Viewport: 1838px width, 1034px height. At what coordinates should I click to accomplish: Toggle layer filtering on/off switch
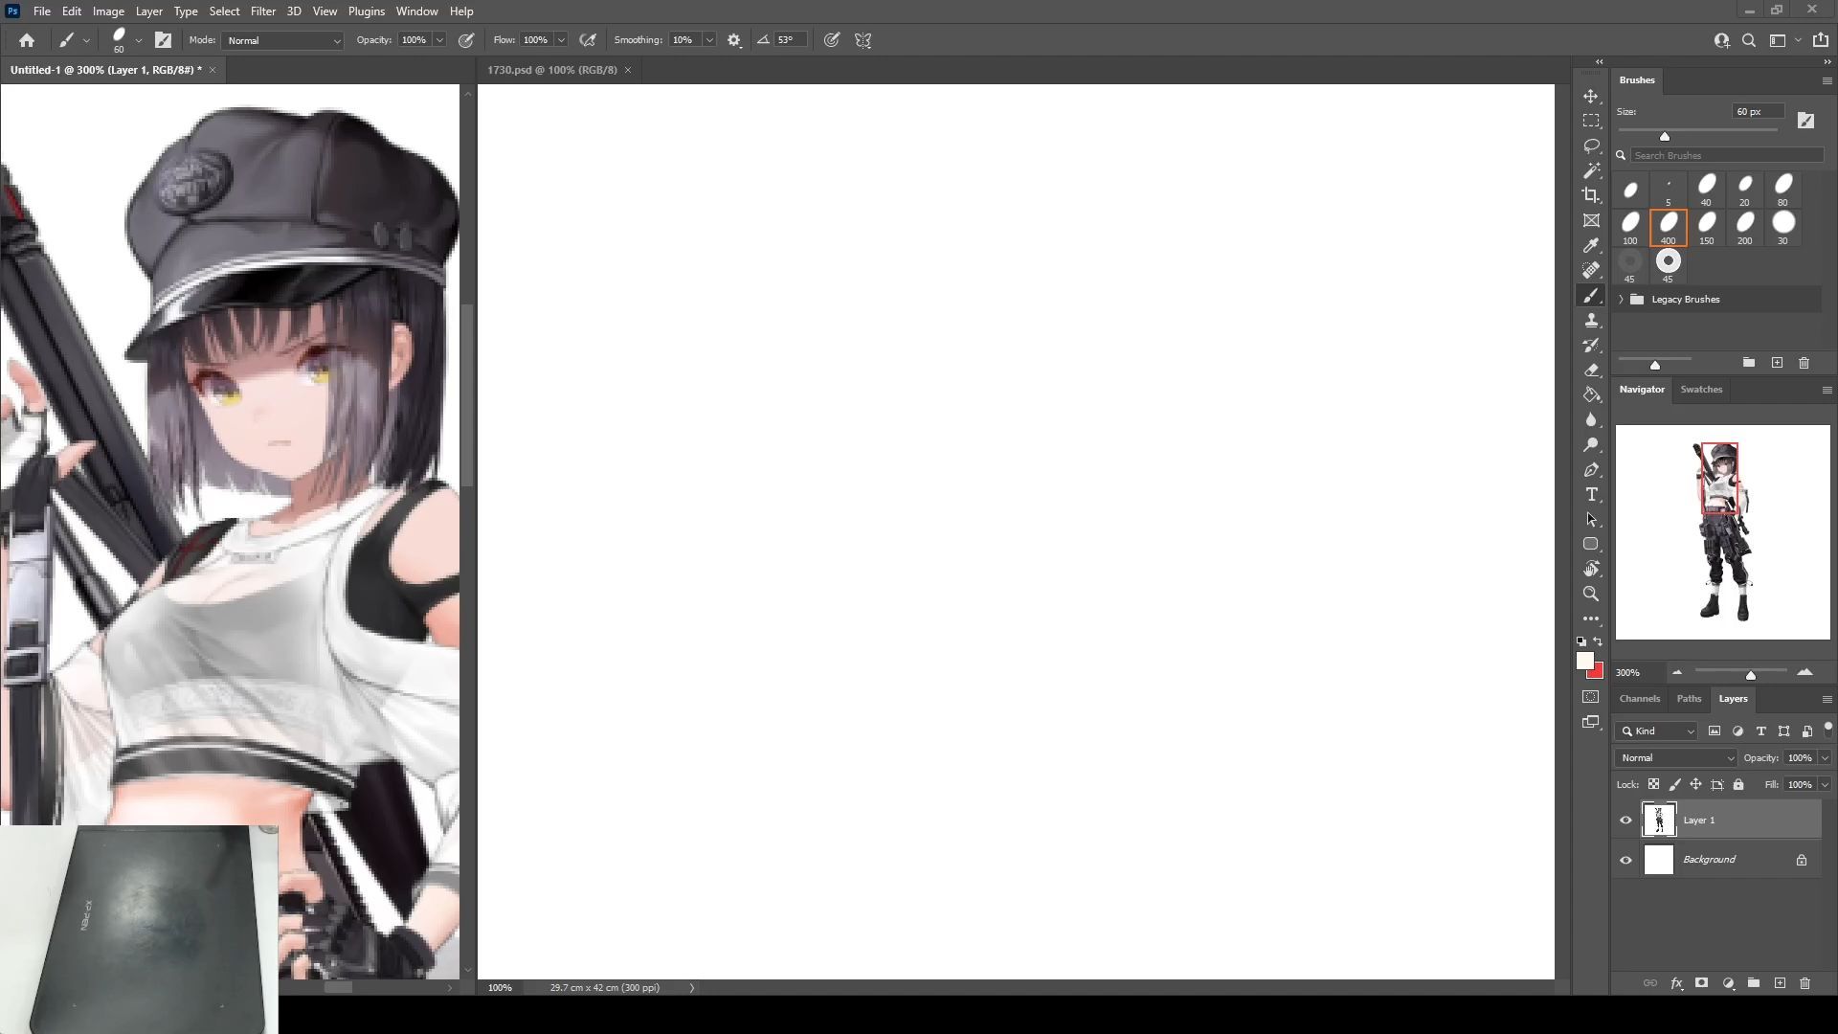1827,730
